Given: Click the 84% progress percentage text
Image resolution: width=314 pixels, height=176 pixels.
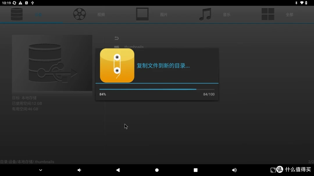Looking at the screenshot, I should pos(103,94).
